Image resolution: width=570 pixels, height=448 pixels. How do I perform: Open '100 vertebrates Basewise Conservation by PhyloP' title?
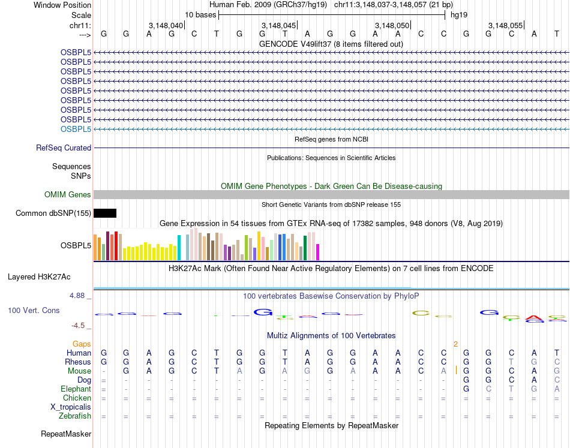(331, 296)
